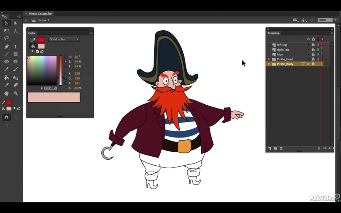Pick the Rectangle tool
The height and width of the screenshot is (213, 341).
[x=15, y=54]
